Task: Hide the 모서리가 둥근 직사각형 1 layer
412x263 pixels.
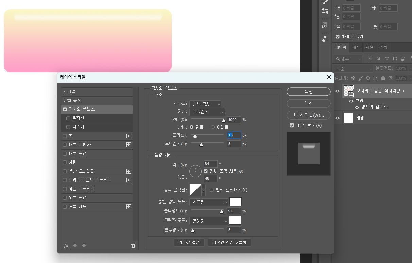Action: pos(338,91)
